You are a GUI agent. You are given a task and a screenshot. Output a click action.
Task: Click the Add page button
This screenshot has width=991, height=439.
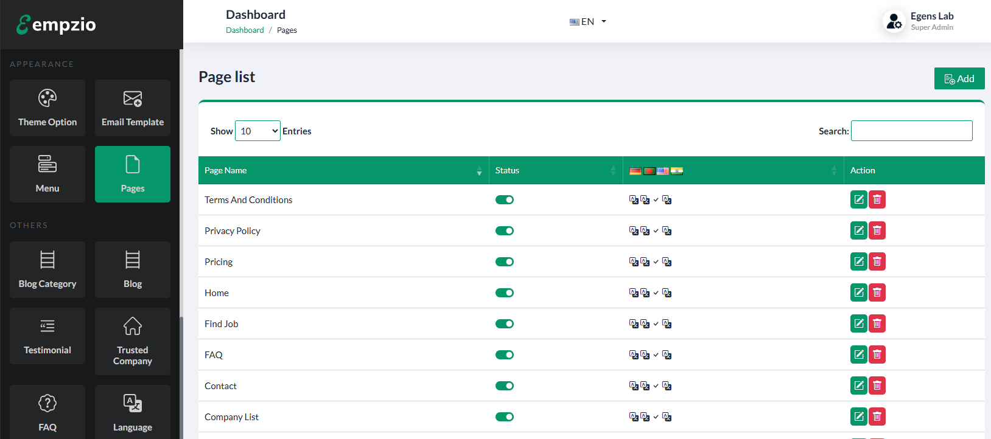point(959,78)
